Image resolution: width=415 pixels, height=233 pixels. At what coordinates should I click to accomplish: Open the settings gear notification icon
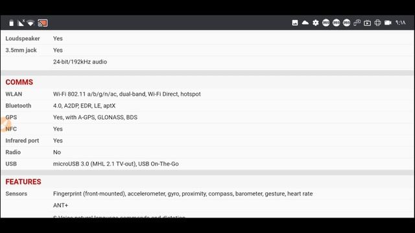click(x=316, y=23)
